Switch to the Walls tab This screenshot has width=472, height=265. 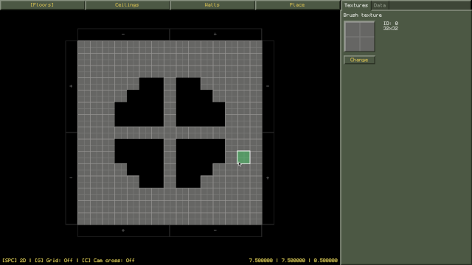(x=212, y=5)
